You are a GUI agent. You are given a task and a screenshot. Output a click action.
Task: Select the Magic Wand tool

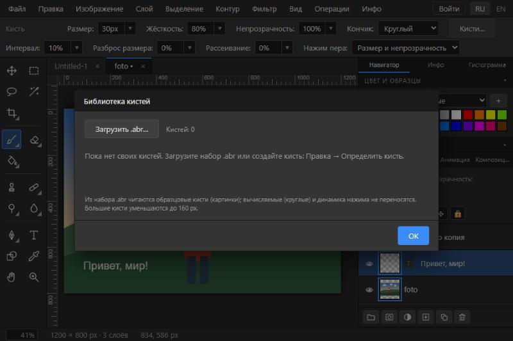(x=34, y=91)
